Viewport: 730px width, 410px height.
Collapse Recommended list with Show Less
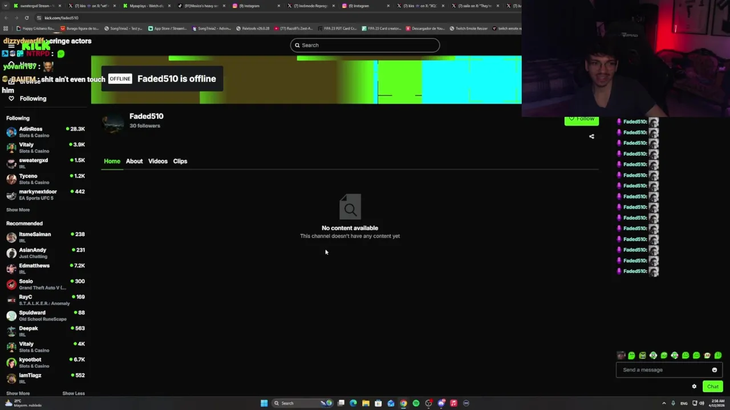click(74, 393)
